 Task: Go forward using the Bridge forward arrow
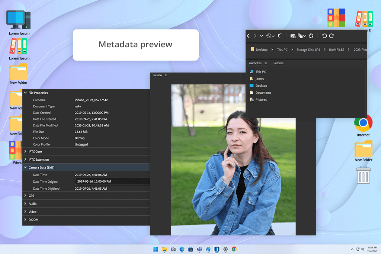click(254, 36)
